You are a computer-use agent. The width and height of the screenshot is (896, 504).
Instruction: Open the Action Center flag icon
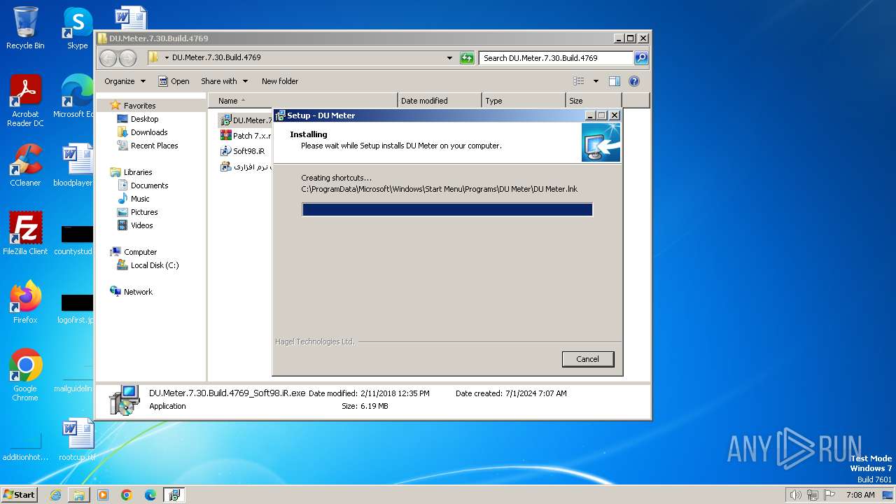(x=829, y=495)
